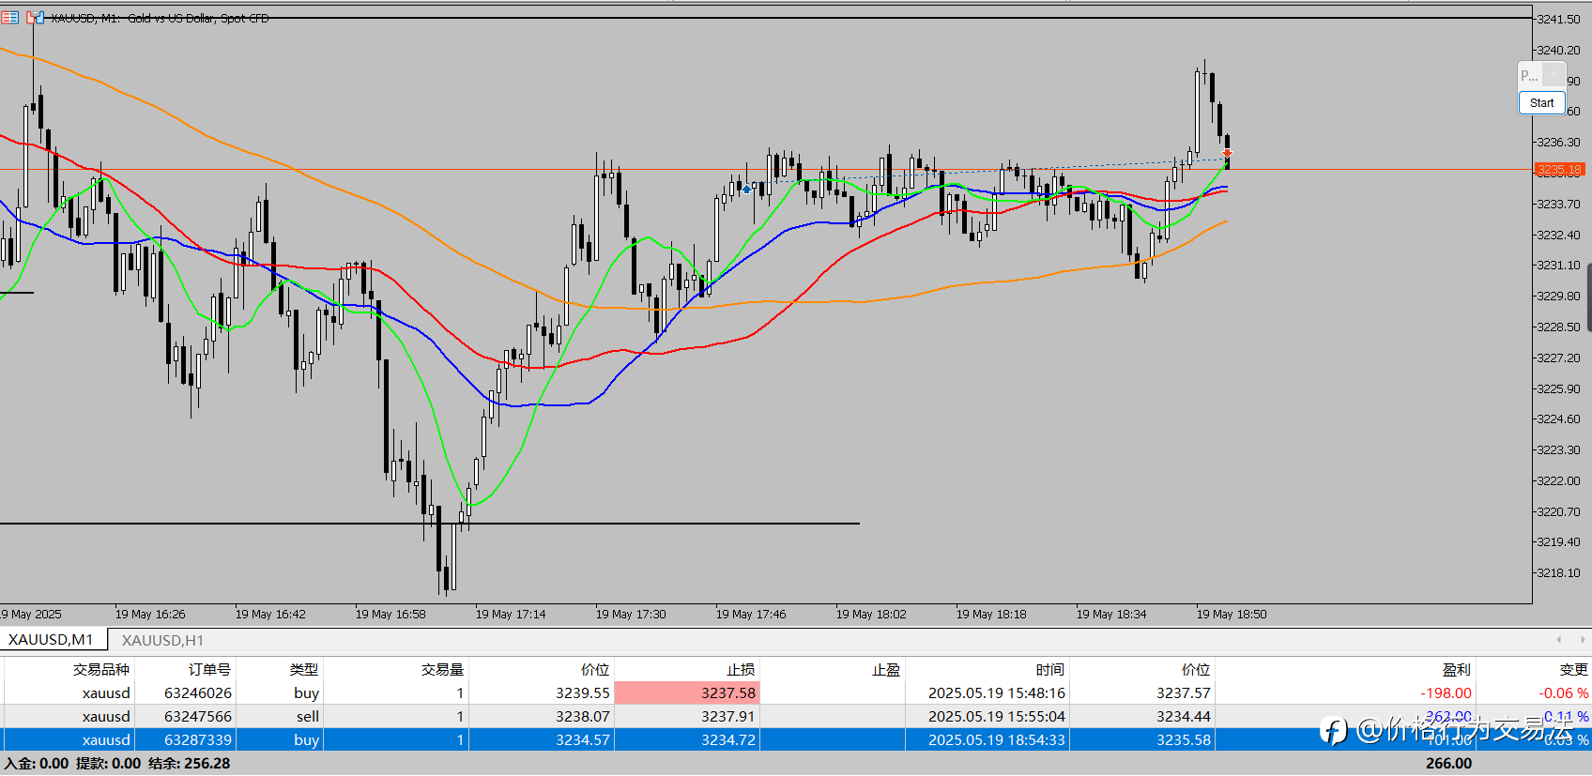Open the Depth of Market icon
1592x776 pixels.
point(9,18)
